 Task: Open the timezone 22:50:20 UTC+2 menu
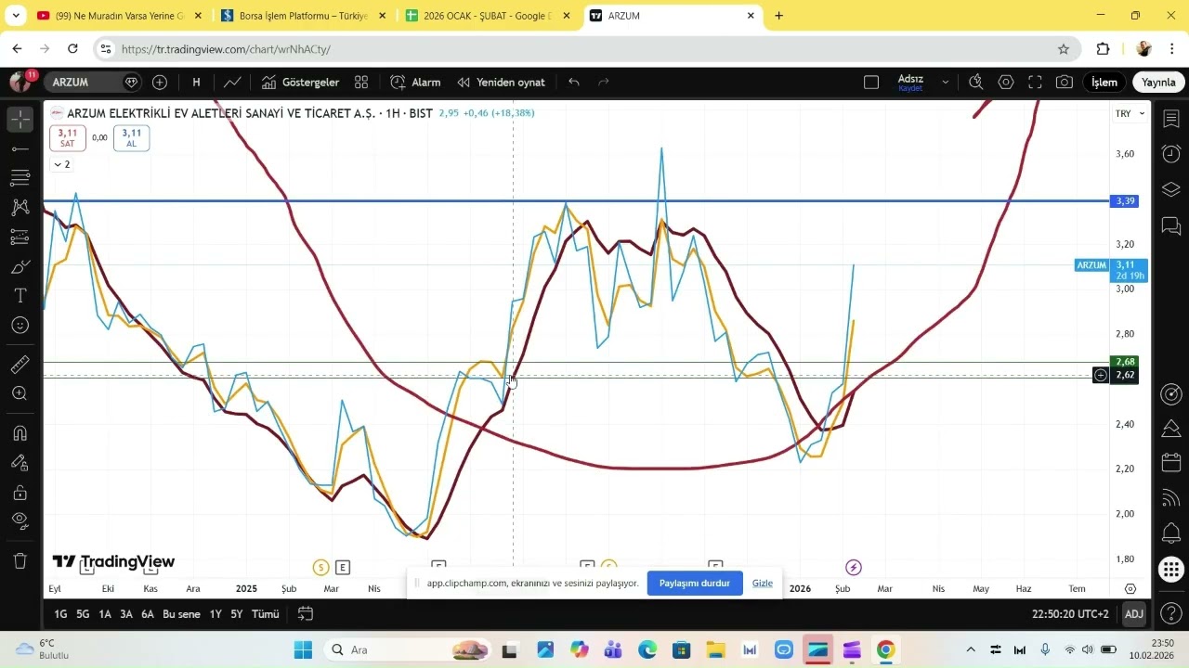1070,614
